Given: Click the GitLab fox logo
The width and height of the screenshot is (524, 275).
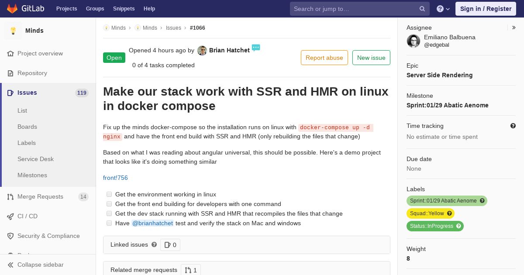Looking at the screenshot, I should tap(12, 8).
